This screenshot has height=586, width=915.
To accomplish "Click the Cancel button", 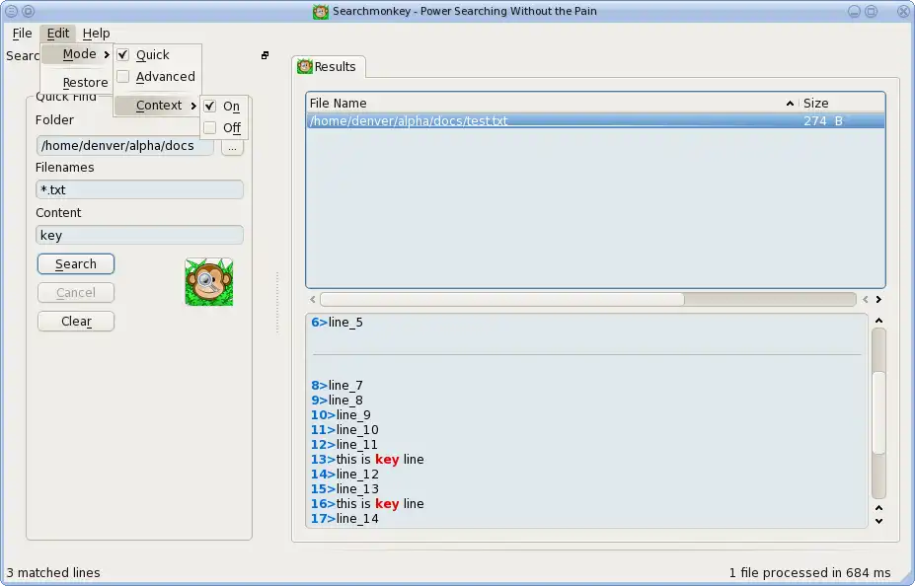I will click(x=76, y=293).
